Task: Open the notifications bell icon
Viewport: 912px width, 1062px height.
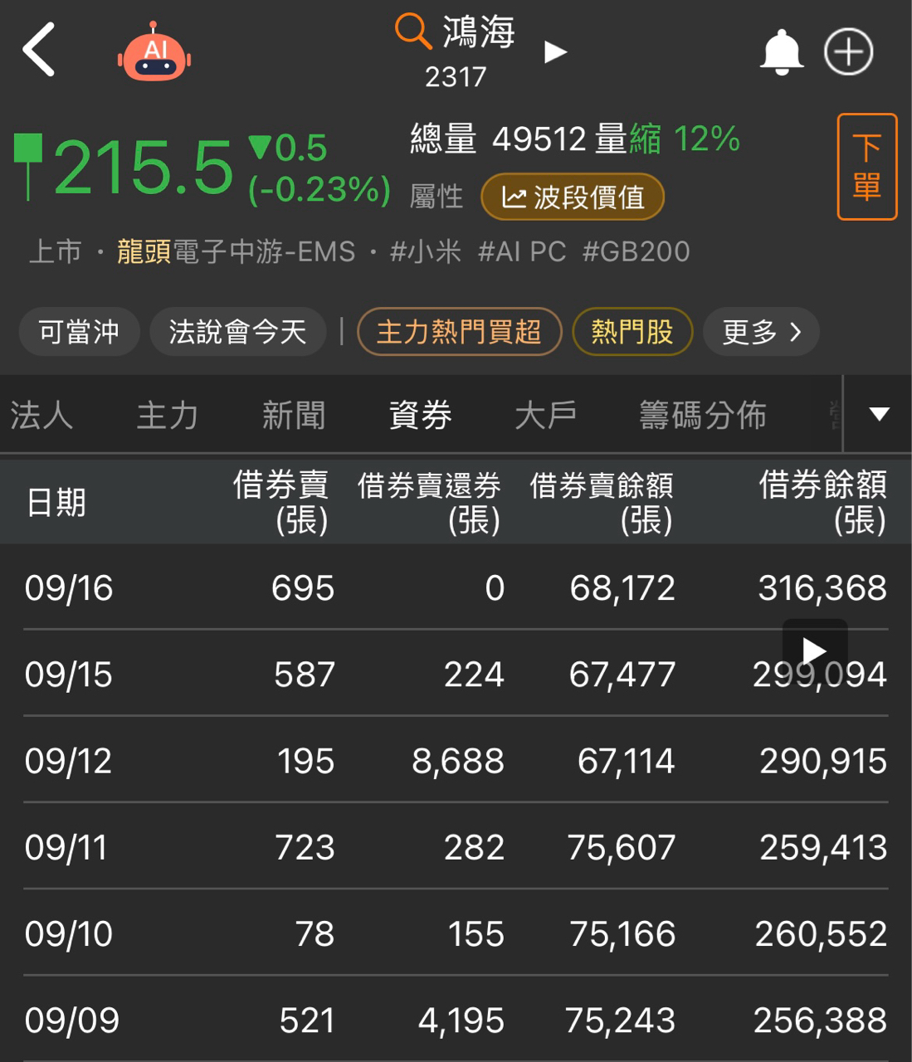Action: (x=781, y=51)
